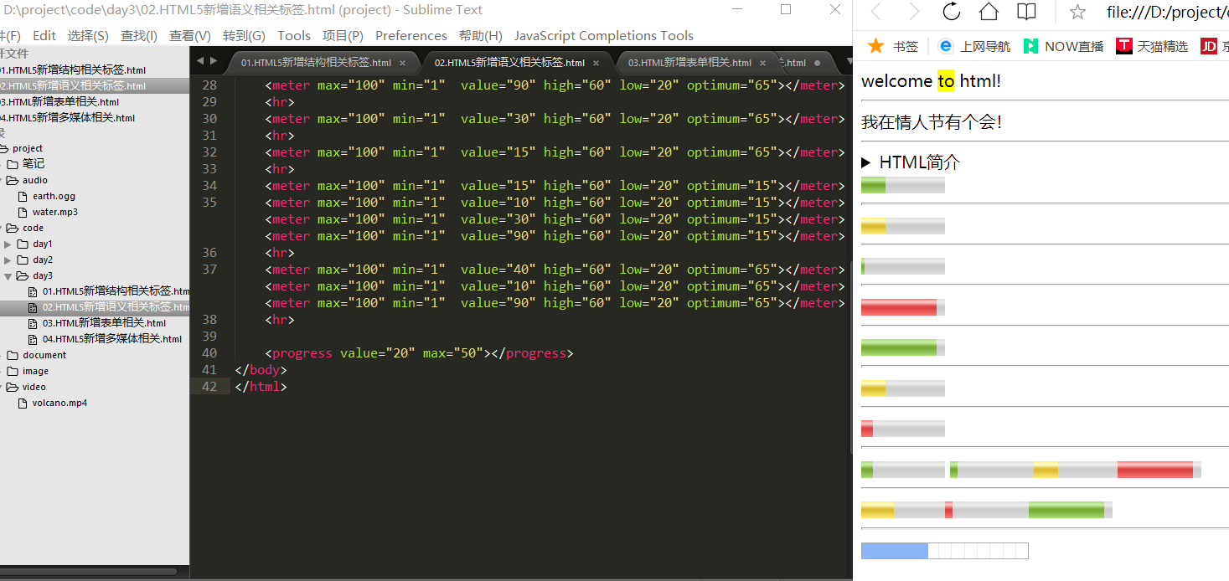This screenshot has width=1229, height=581.
Task: Go forward in the browser
Action: tap(914, 12)
